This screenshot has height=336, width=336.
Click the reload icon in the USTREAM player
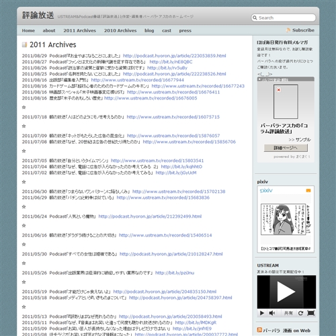(x=301, y=313)
